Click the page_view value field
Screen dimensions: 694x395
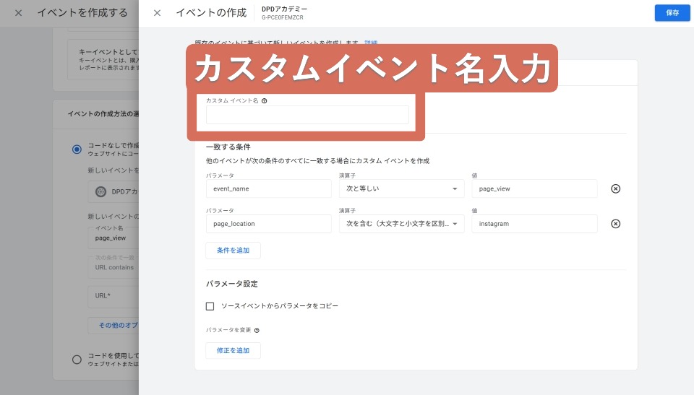[534, 188]
